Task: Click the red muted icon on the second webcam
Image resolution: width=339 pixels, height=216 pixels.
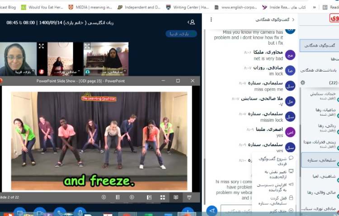Action: pos(42,72)
